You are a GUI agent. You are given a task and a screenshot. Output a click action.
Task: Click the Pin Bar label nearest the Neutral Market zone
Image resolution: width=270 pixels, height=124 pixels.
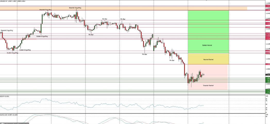tap(172, 60)
